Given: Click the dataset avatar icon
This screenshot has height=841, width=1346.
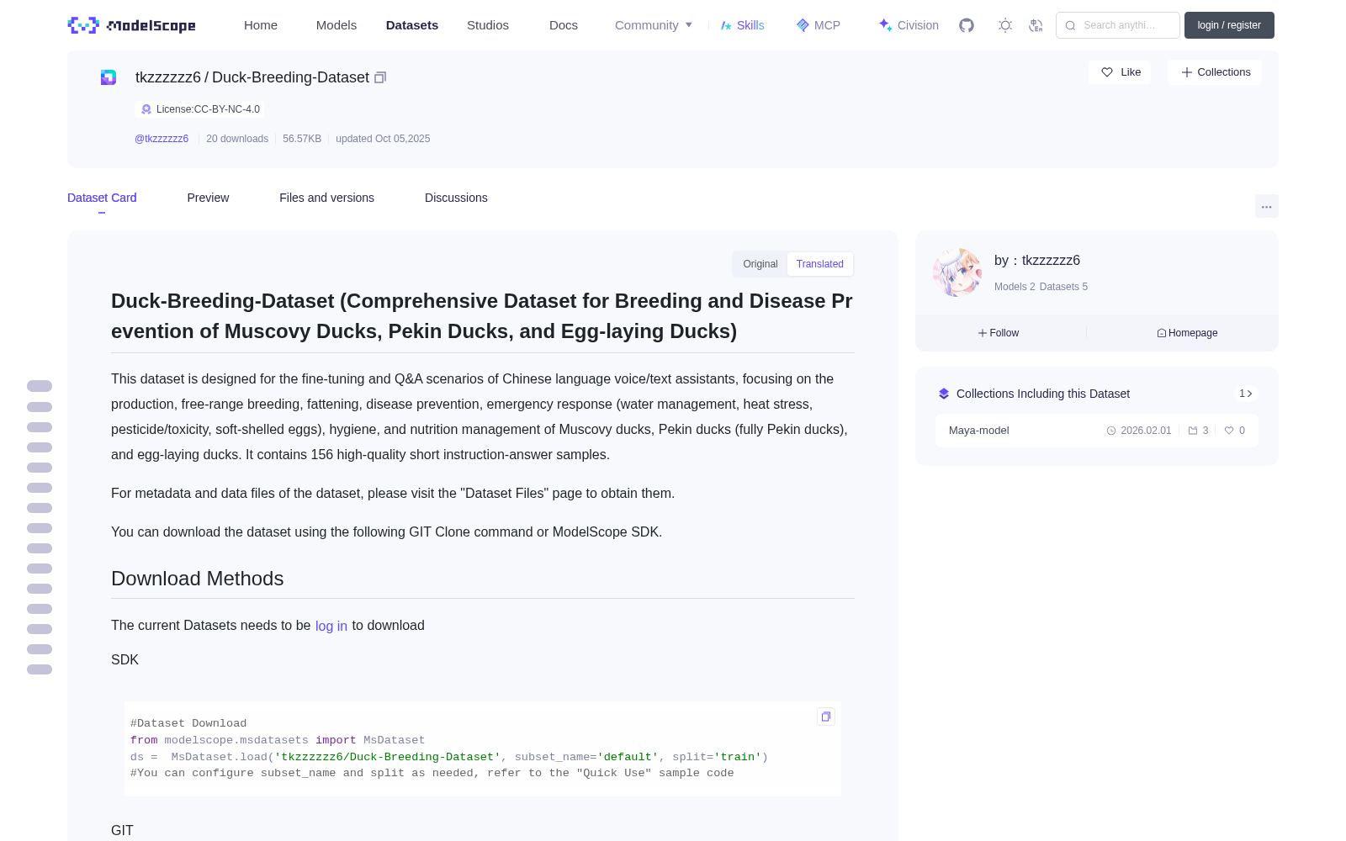Looking at the screenshot, I should point(109,77).
